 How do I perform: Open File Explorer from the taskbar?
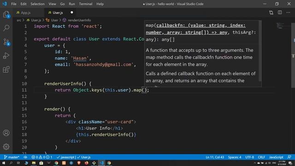click(34, 163)
